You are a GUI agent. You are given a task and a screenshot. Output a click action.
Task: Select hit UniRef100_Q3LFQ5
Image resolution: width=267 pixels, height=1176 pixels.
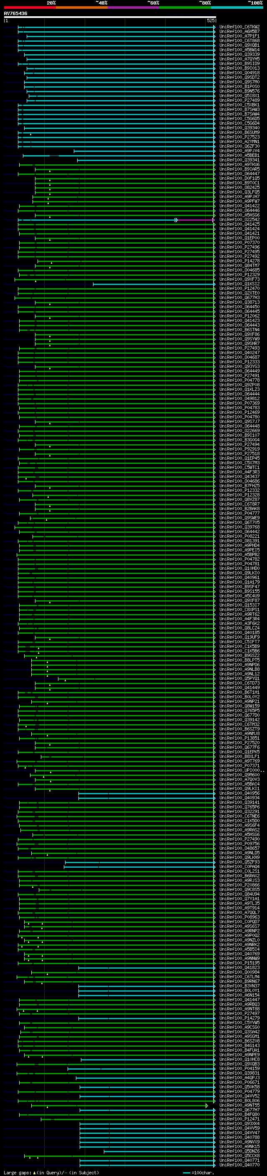pyautogui.click(x=239, y=192)
